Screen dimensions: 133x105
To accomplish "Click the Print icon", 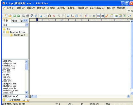I will (28, 16).
